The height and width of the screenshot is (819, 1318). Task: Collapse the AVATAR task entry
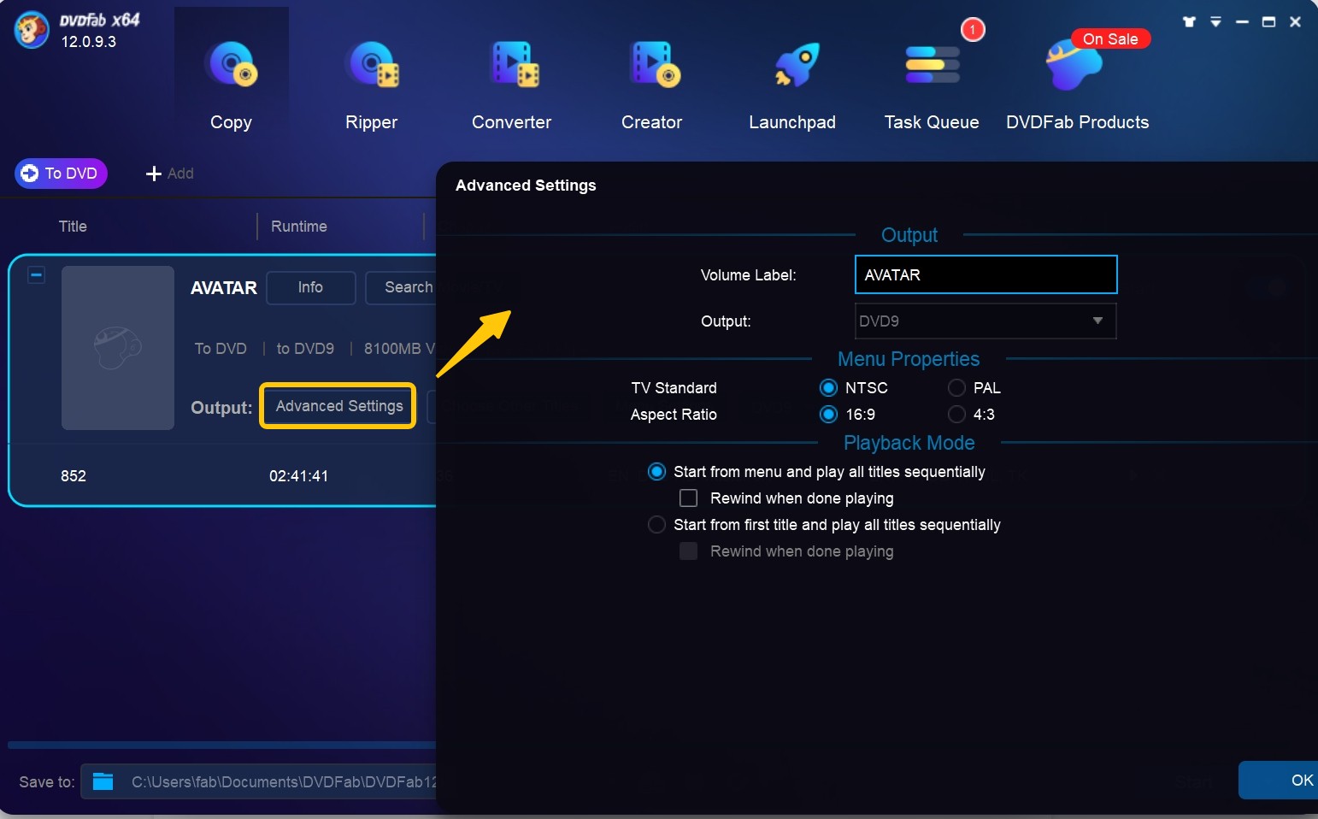click(x=37, y=275)
